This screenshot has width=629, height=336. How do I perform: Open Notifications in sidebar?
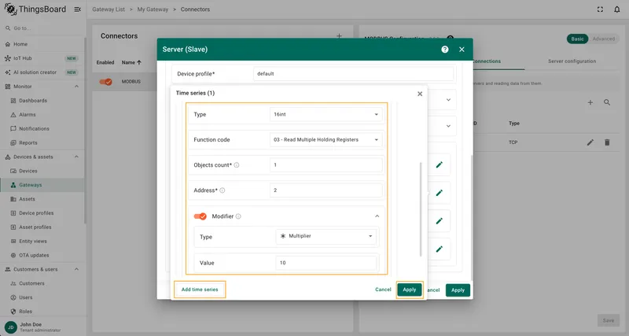pyautogui.click(x=42, y=128)
